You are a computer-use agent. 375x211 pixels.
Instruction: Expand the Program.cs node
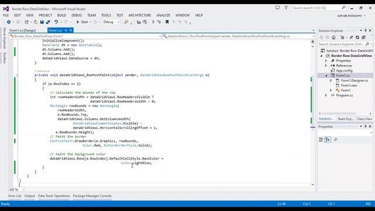[x=326, y=95]
